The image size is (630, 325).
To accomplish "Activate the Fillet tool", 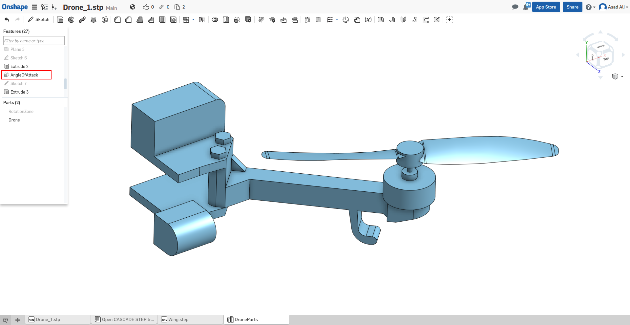I will point(117,20).
